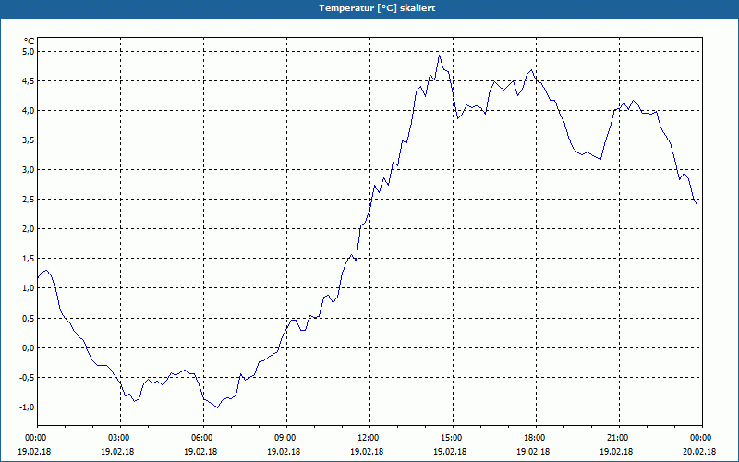Click the 15:00 time axis label
739x462 pixels.
pyautogui.click(x=450, y=438)
